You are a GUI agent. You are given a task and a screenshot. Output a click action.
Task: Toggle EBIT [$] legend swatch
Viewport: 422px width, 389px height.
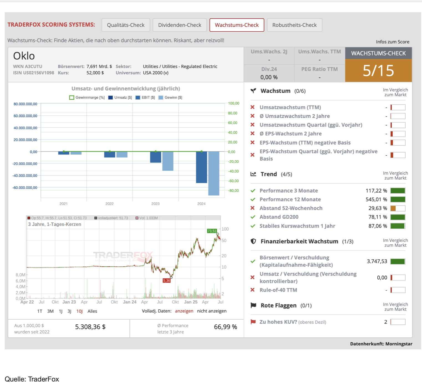point(138,98)
